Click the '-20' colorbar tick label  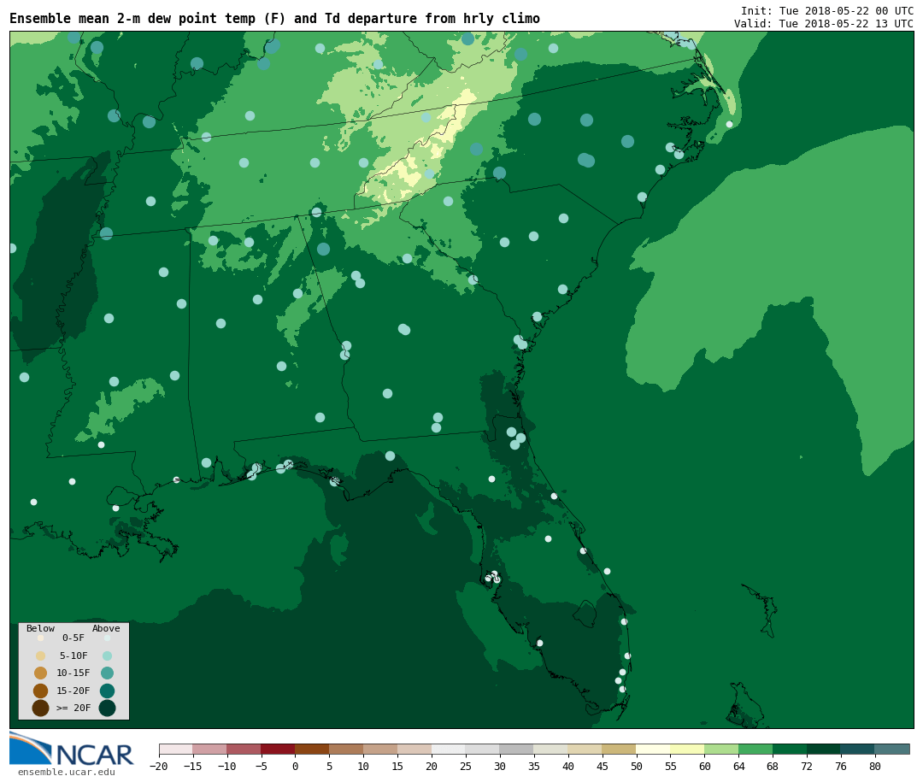click(159, 767)
